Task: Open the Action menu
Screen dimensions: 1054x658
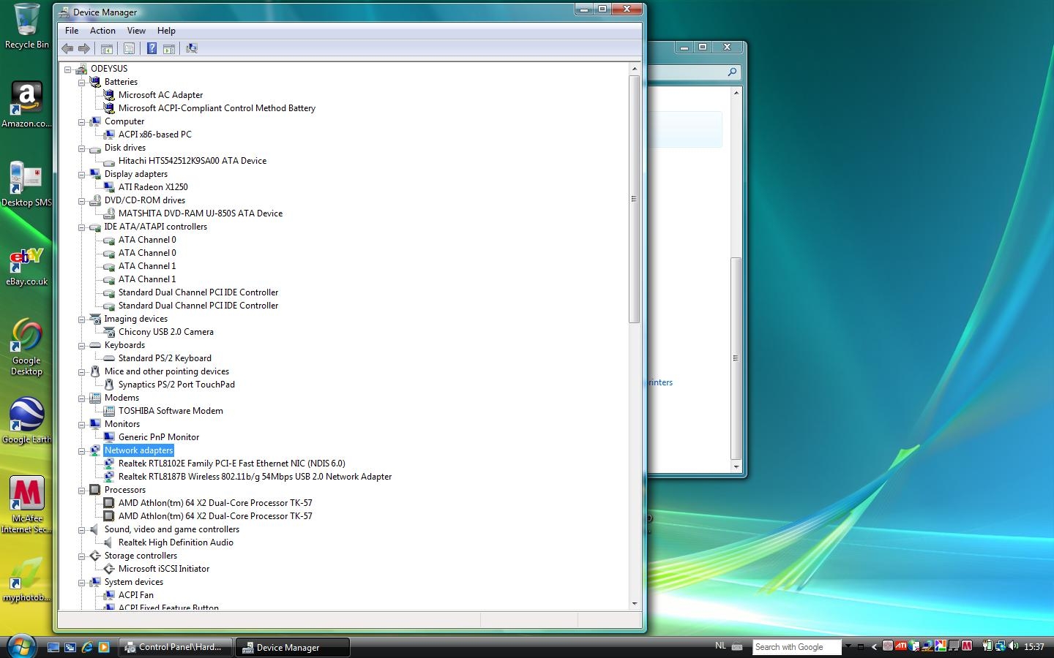Action: tap(102, 31)
